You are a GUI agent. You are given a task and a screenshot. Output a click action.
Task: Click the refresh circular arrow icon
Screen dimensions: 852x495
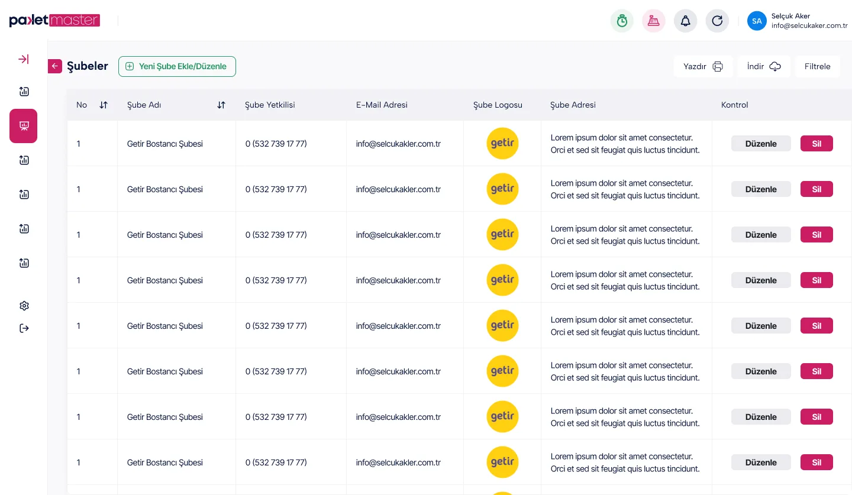[717, 21]
